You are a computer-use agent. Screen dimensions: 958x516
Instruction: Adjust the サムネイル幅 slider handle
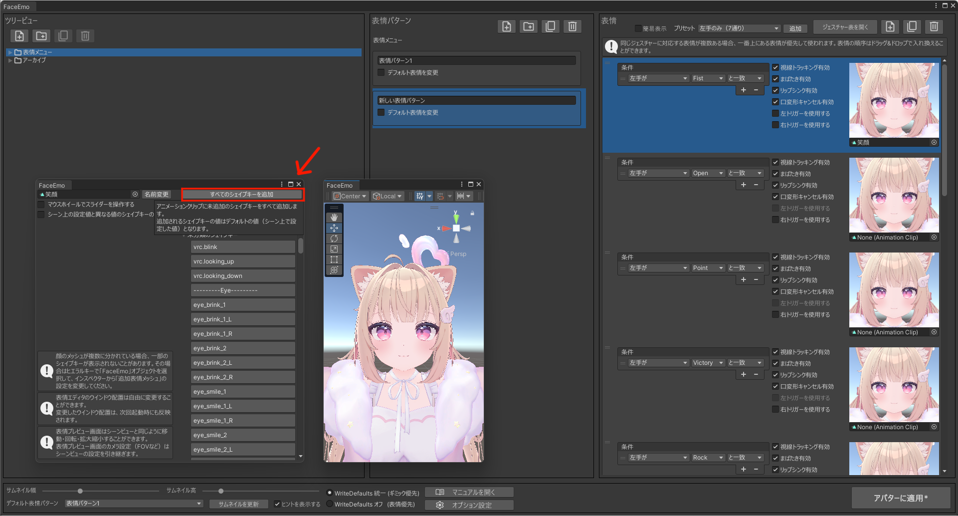[80, 491]
